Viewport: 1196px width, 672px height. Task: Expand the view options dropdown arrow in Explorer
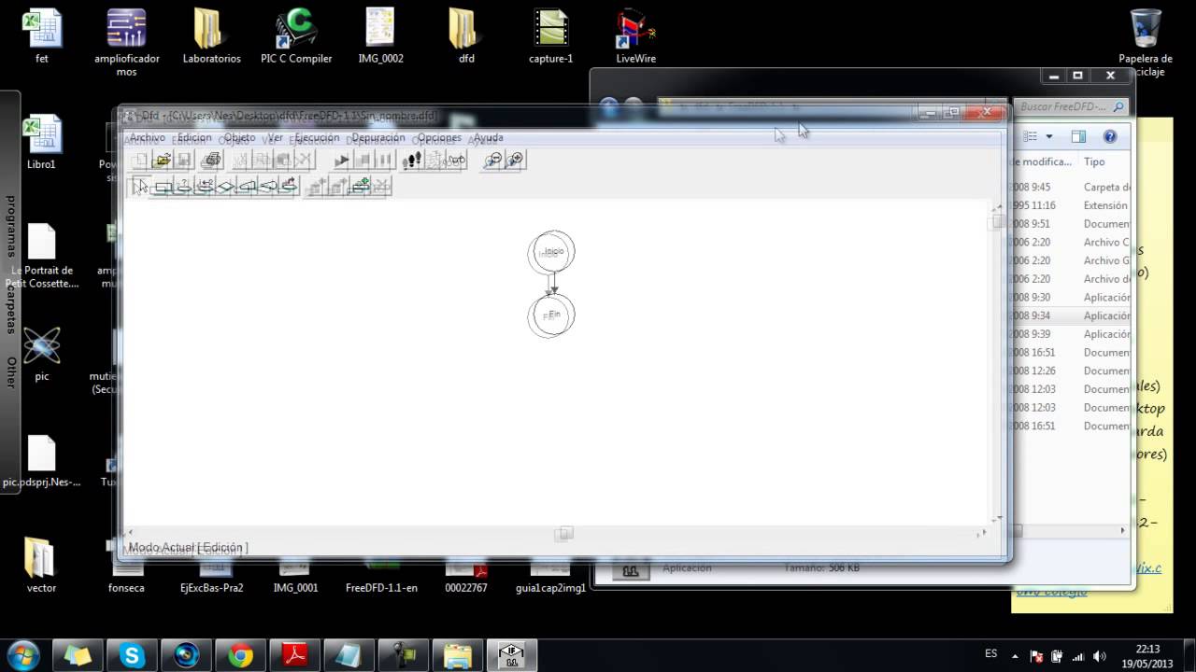(x=1049, y=137)
